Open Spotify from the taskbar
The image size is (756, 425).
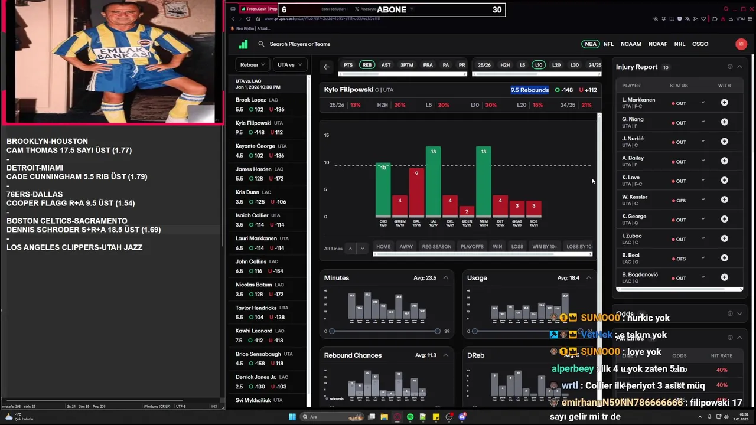point(410,417)
